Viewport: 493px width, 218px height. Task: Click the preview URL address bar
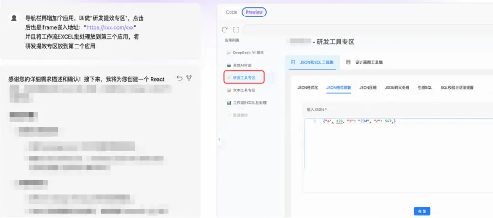(x=368, y=30)
